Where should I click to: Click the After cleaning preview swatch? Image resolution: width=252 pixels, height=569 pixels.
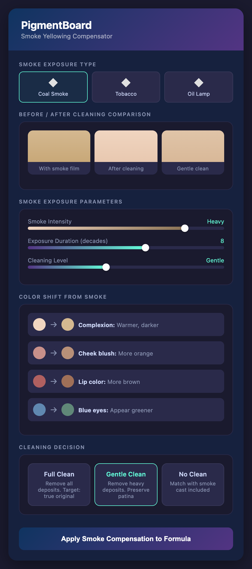[x=126, y=146]
